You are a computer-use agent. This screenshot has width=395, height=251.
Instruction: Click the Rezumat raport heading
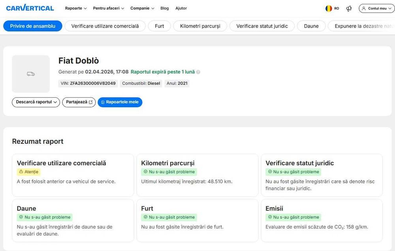[x=38, y=142]
